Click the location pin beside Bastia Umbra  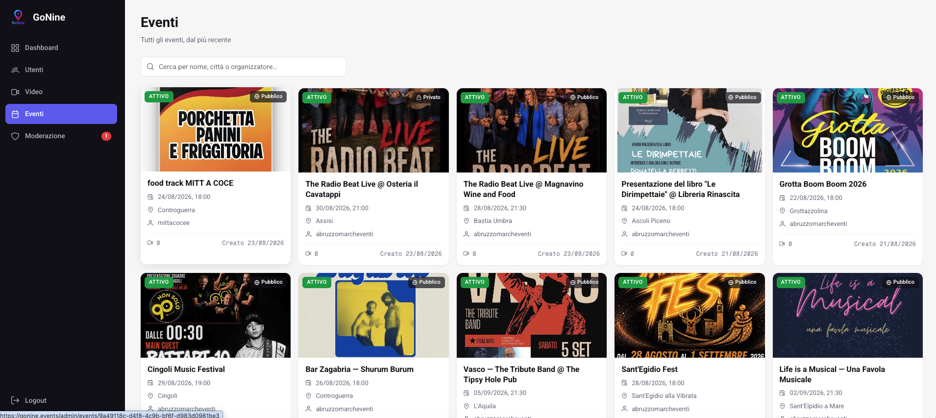click(x=467, y=221)
